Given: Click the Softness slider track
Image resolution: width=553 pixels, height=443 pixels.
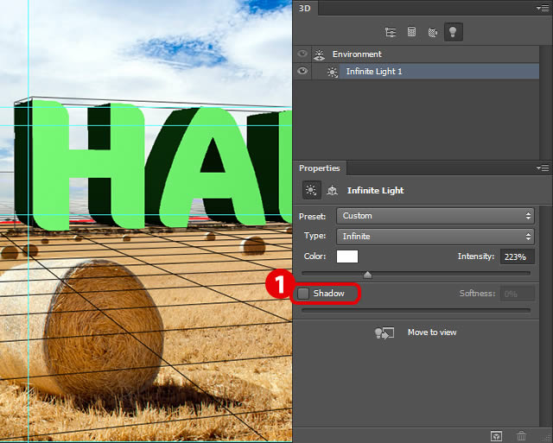Looking at the screenshot, I should point(416,311).
